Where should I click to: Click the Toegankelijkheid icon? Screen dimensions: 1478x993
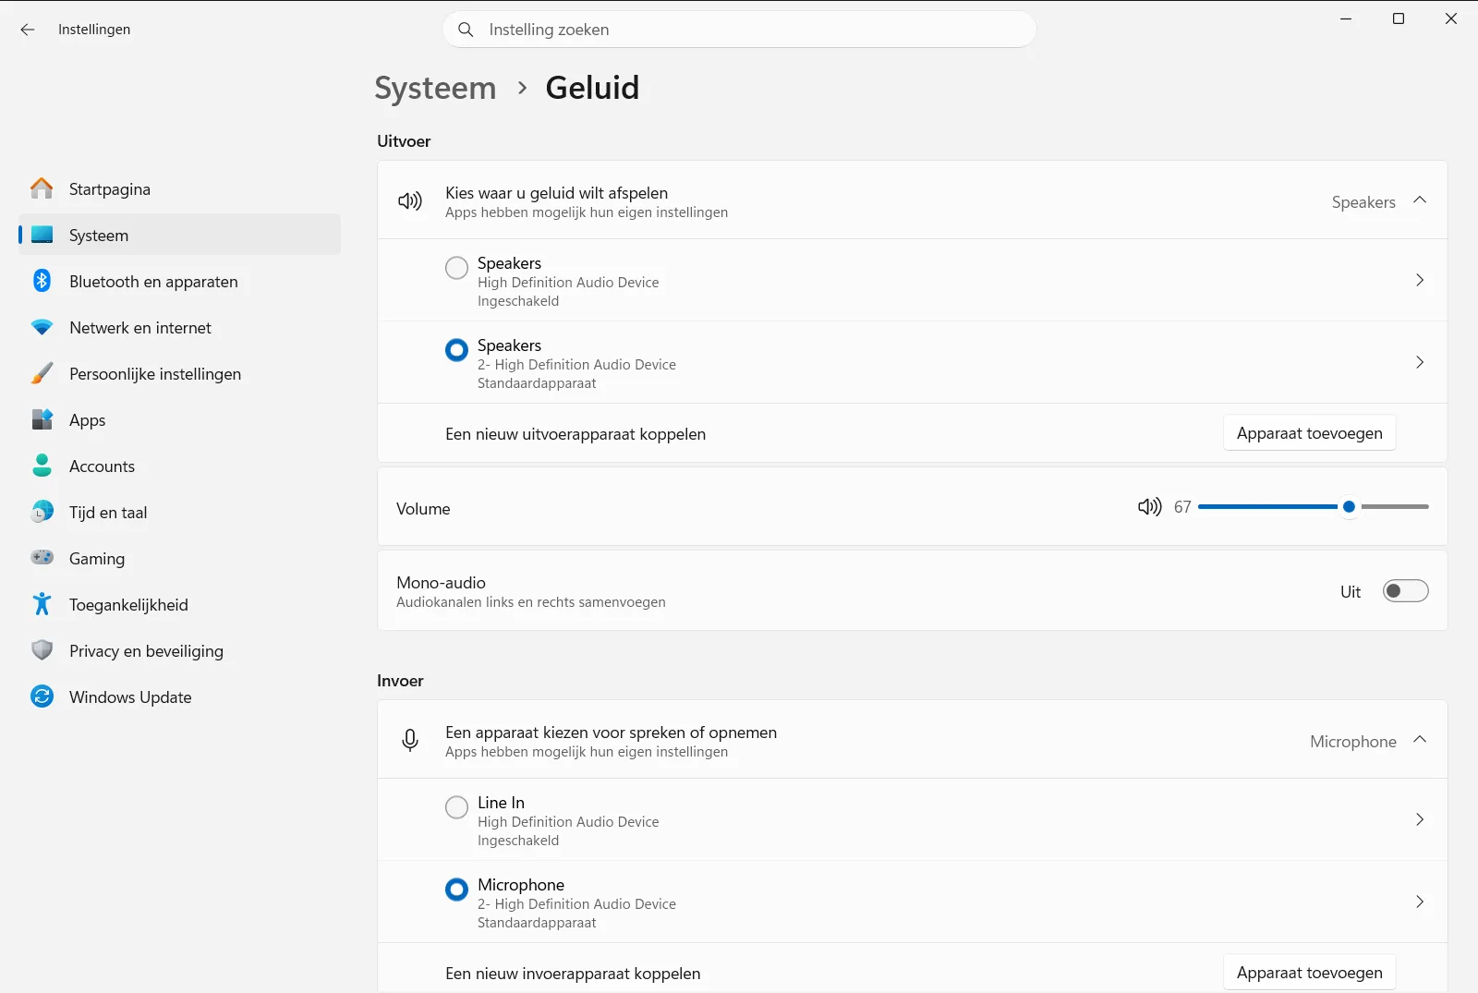click(42, 604)
